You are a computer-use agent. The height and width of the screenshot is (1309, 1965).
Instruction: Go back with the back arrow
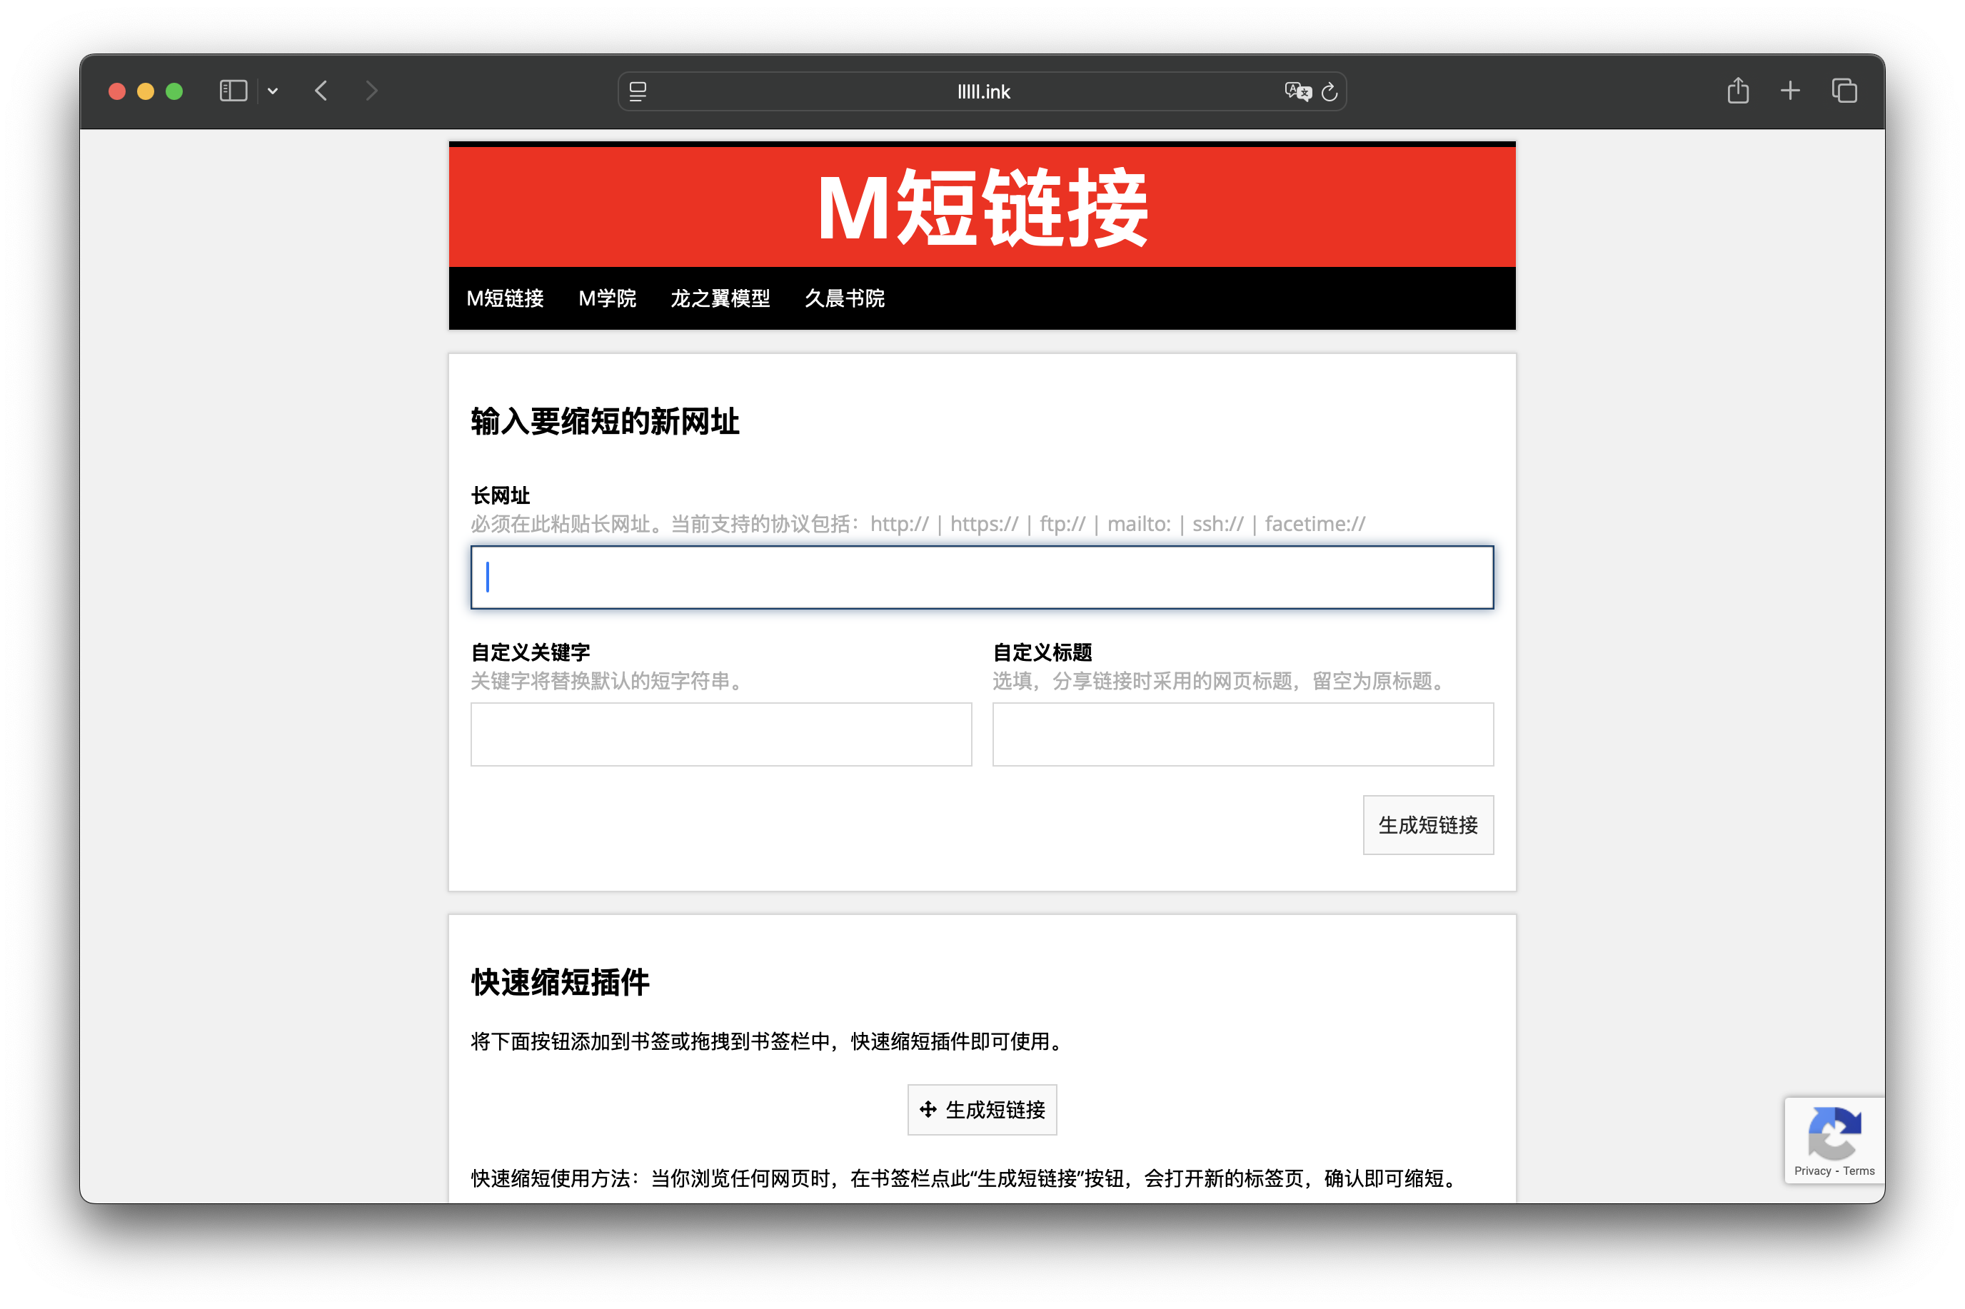pyautogui.click(x=321, y=91)
